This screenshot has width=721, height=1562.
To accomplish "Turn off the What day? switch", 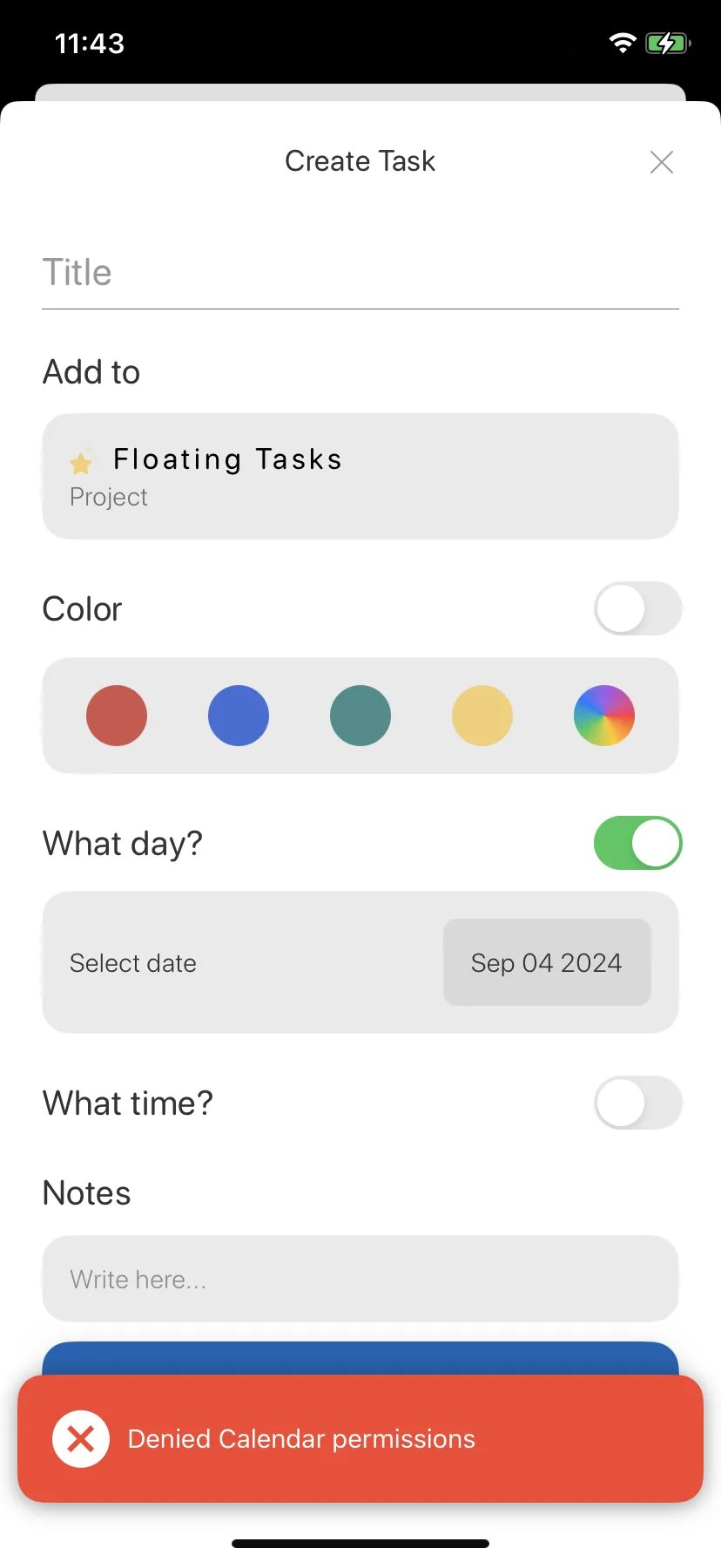I will pos(638,843).
